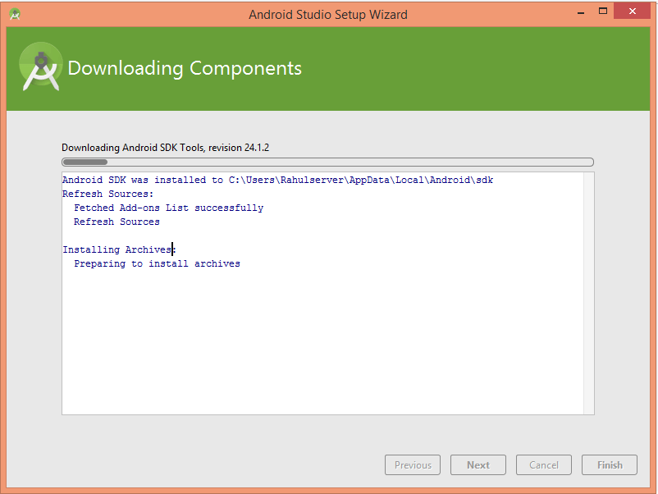Click 'Preparing to install archives' line
658x494 pixels.
pyautogui.click(x=157, y=263)
